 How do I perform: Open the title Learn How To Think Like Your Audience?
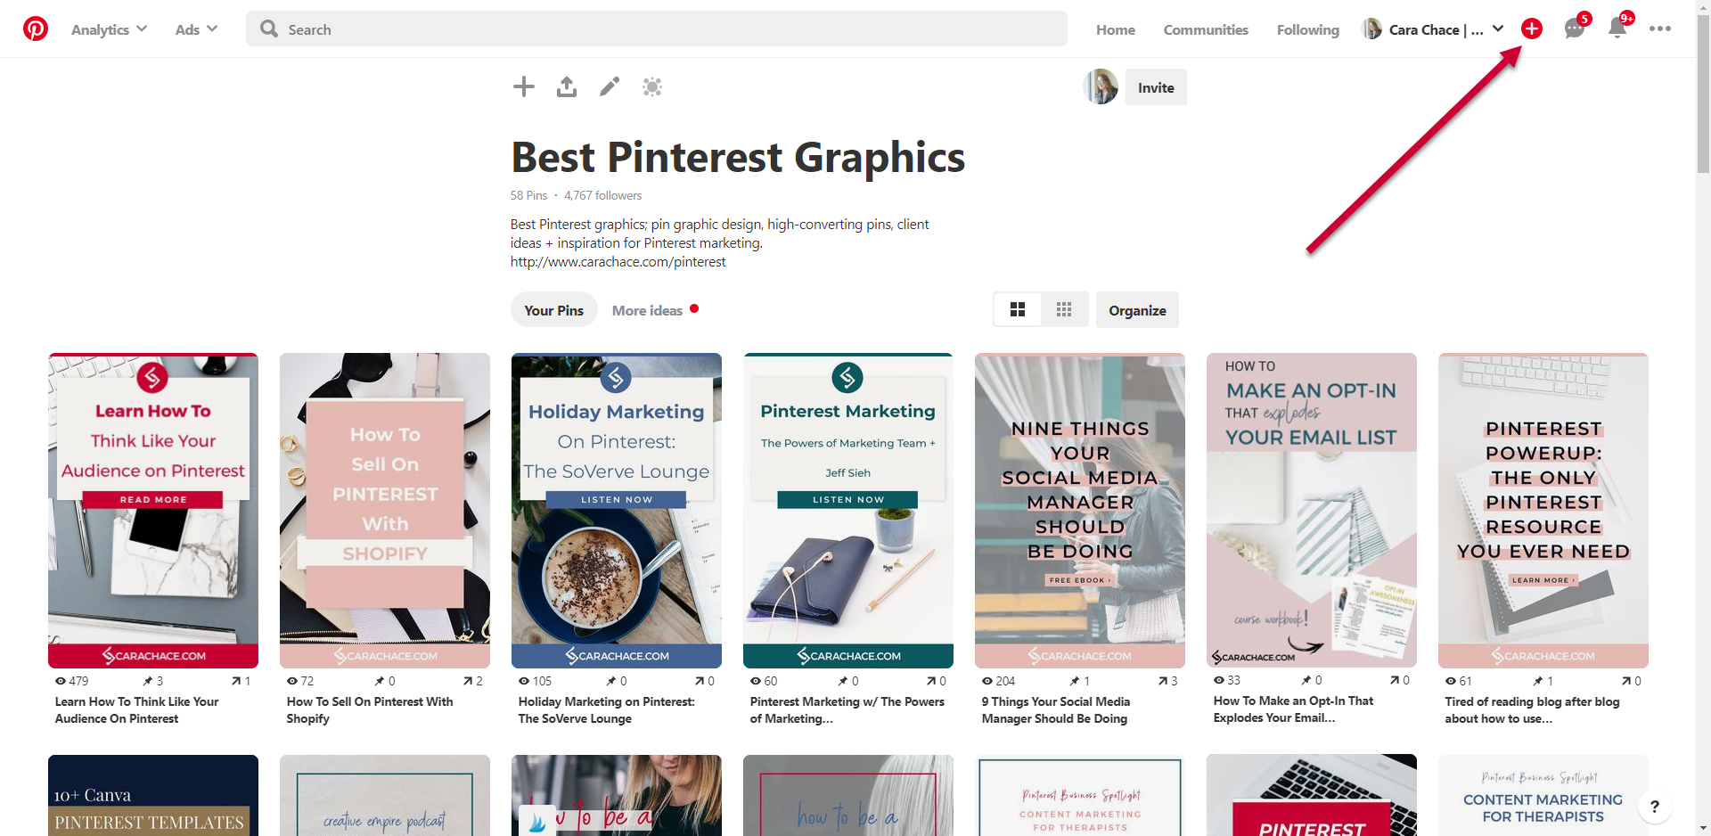136,710
